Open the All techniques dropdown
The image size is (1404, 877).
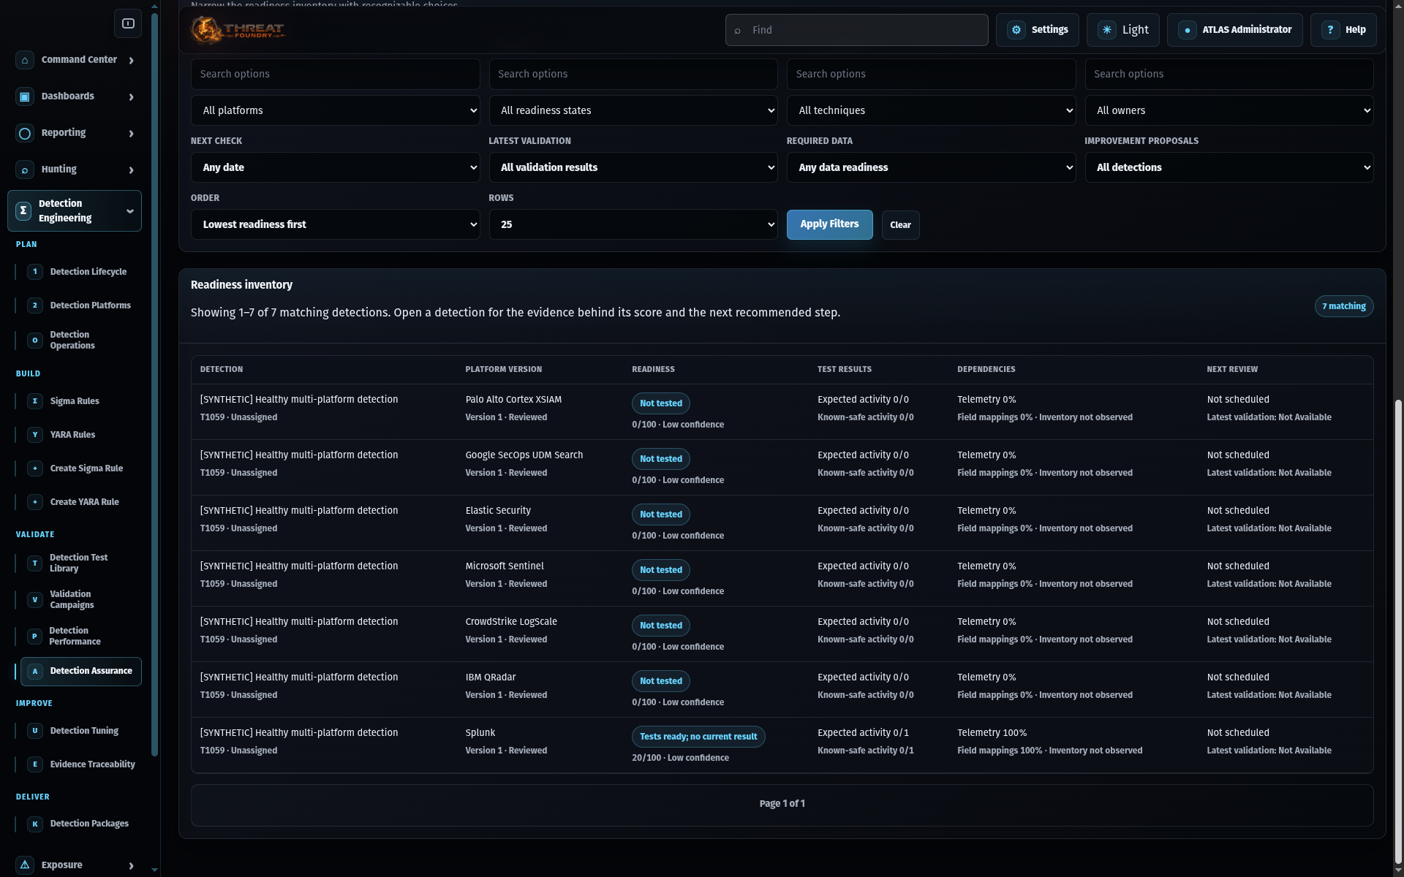(x=931, y=110)
